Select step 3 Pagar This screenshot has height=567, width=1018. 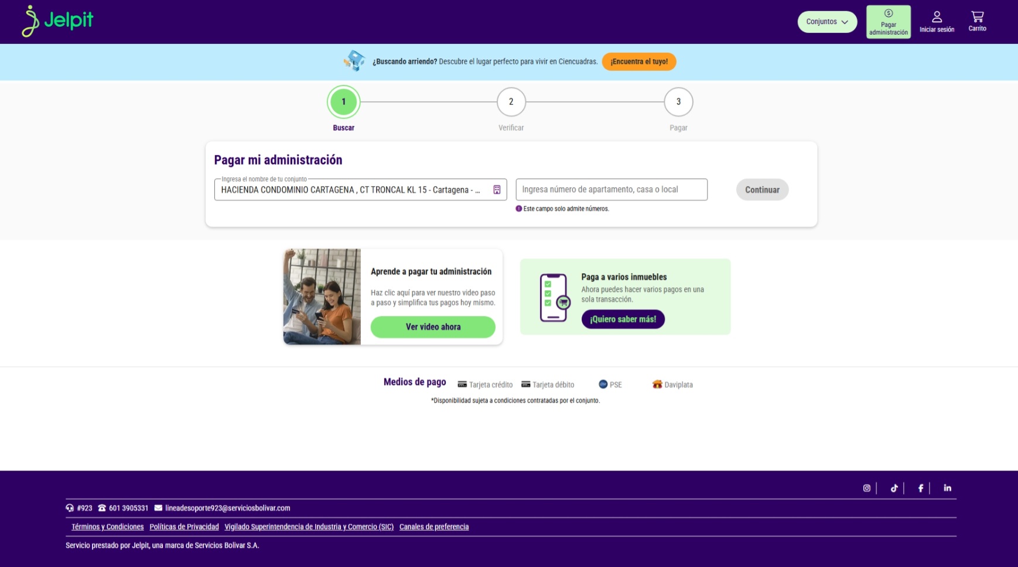pos(678,102)
